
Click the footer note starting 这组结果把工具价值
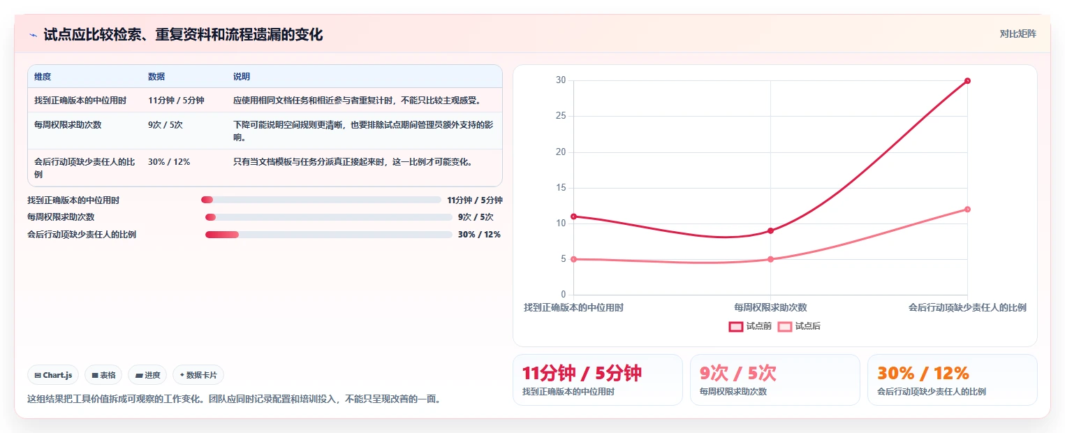point(233,399)
